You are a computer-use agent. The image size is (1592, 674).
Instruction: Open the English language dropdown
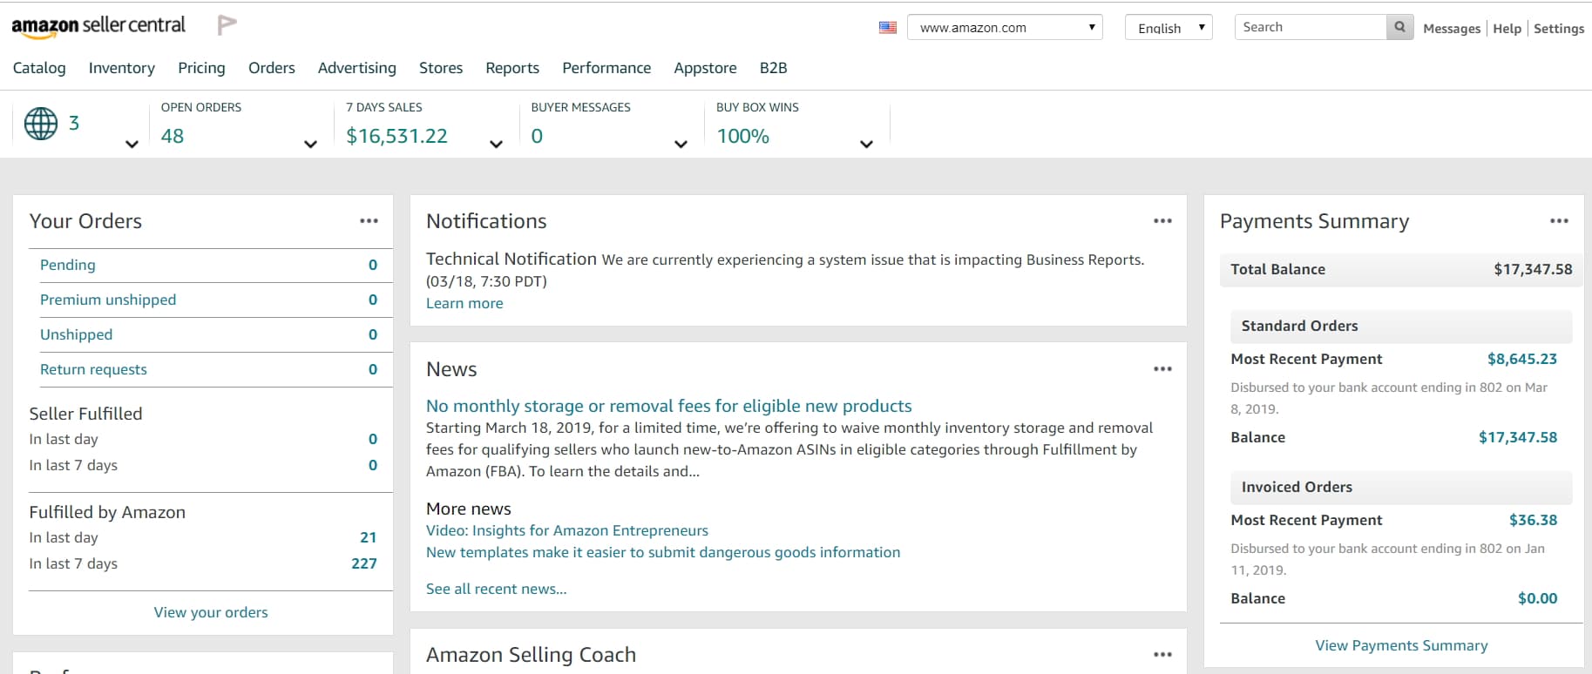tap(1169, 27)
